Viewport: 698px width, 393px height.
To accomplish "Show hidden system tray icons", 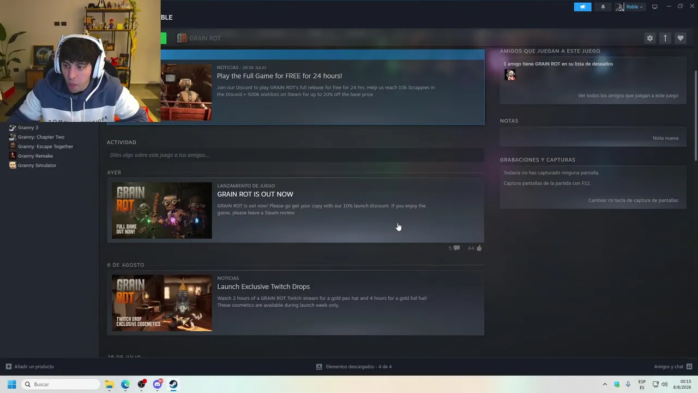I will (x=604, y=384).
